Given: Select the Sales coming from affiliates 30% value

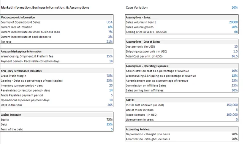Looking at the screenshot, I should tap(234, 90).
